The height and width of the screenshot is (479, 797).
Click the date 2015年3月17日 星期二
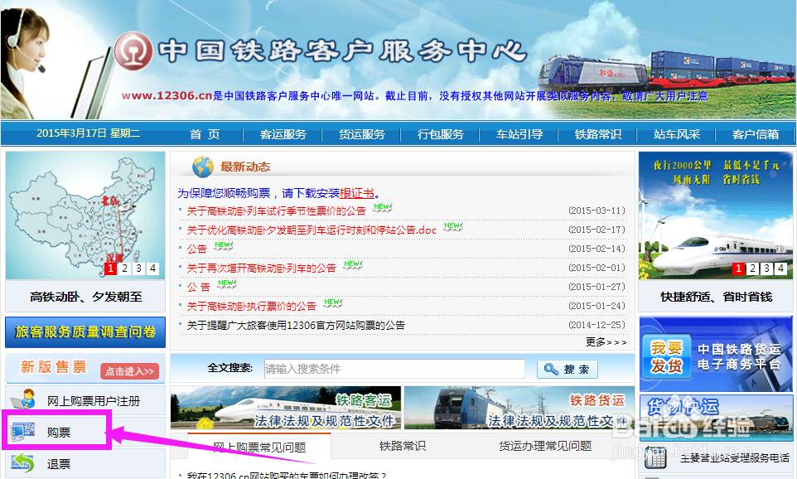pyautogui.click(x=88, y=133)
